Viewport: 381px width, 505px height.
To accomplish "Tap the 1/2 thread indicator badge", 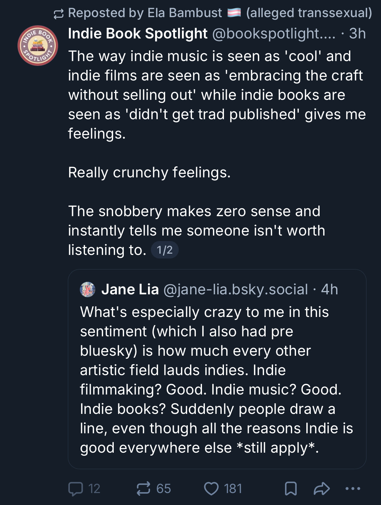I will pos(165,250).
